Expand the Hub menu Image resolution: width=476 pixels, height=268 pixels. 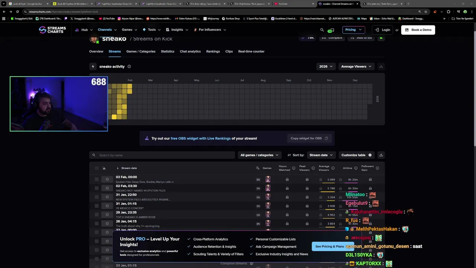point(84,30)
